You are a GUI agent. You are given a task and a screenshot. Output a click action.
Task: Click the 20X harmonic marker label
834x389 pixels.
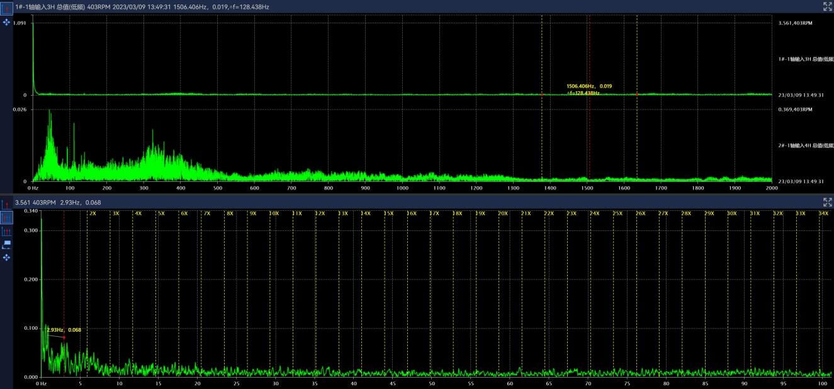[503, 213]
